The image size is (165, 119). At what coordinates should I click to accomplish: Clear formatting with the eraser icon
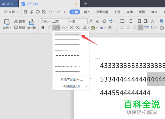tap(104, 21)
